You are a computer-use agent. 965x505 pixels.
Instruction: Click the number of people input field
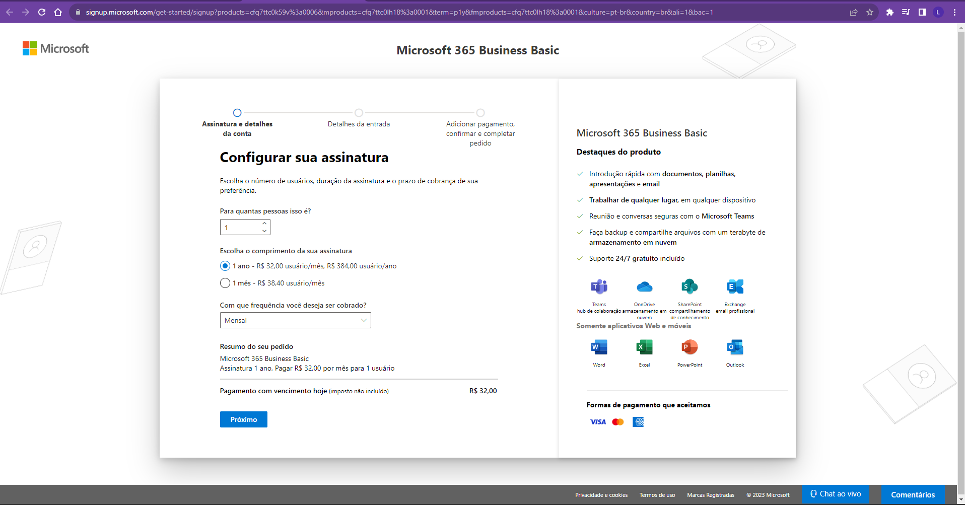245,227
